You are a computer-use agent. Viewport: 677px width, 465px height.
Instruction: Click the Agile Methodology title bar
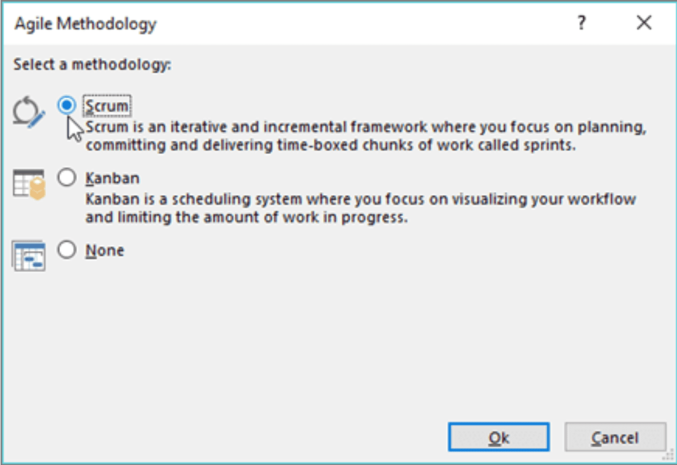coord(287,23)
